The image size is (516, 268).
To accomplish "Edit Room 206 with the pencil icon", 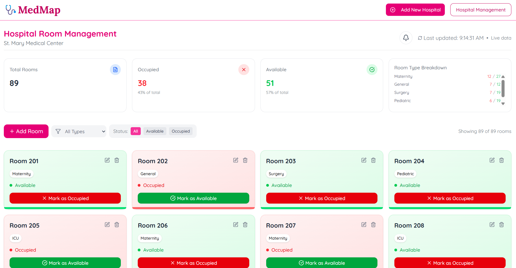I will (236, 225).
